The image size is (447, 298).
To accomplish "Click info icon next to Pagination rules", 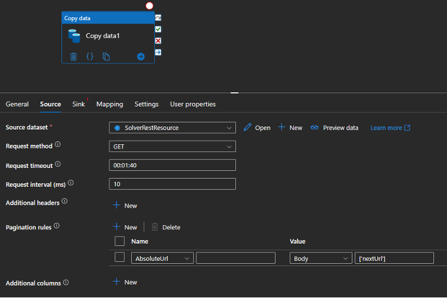I will [57, 226].
